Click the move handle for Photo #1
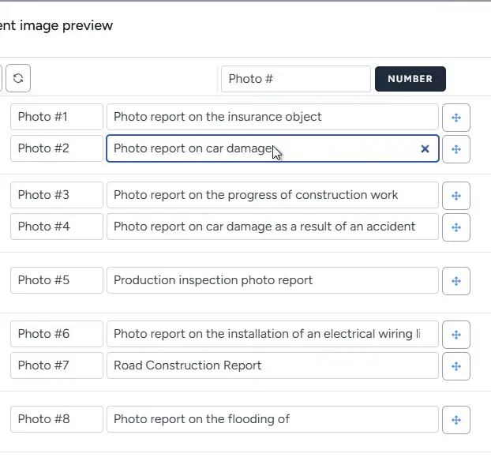 pyautogui.click(x=456, y=118)
